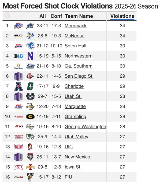Open the Utah Valley team link

coord(76,137)
